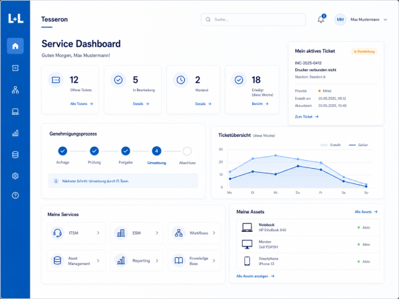Click the MM user avatar
Screen dimensions: 399x299
pos(340,19)
